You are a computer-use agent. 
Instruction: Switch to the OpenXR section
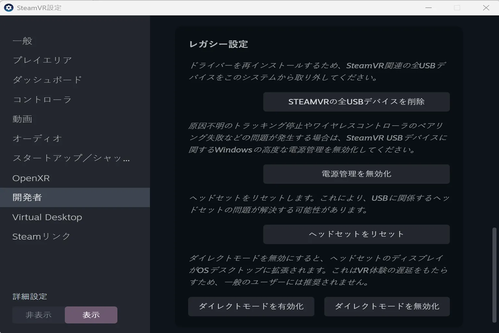coord(31,178)
